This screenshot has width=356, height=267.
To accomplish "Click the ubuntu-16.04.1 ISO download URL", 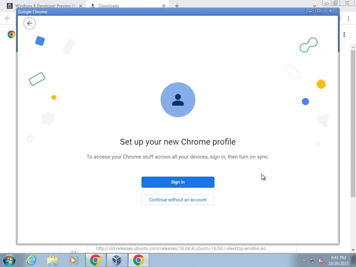I will [x=181, y=248].
